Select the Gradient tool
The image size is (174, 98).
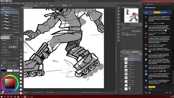4,68
